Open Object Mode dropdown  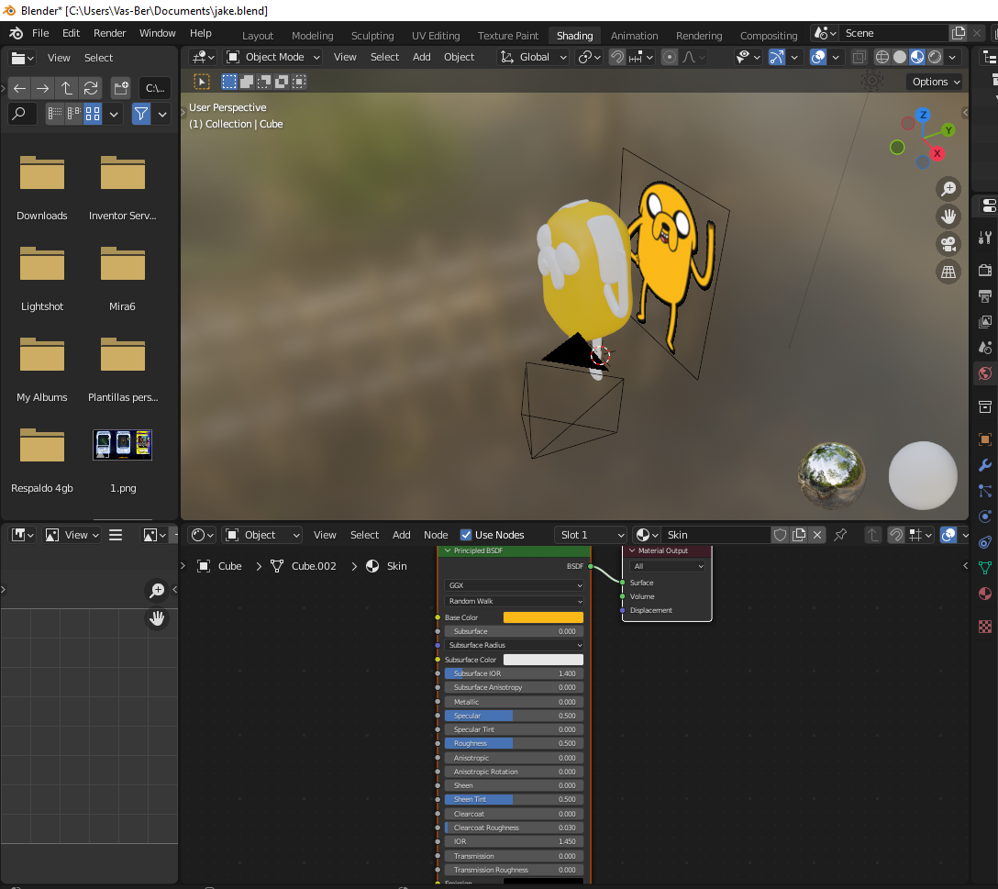(x=273, y=57)
